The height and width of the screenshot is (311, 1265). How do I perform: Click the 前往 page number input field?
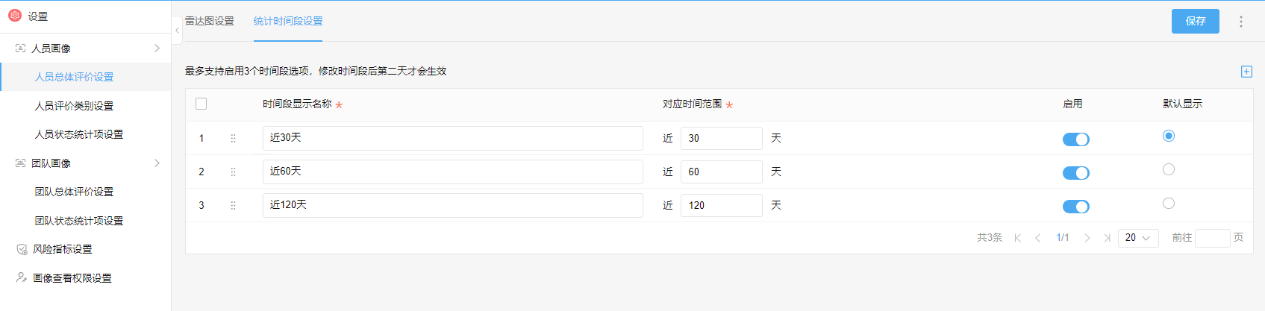click(1212, 238)
